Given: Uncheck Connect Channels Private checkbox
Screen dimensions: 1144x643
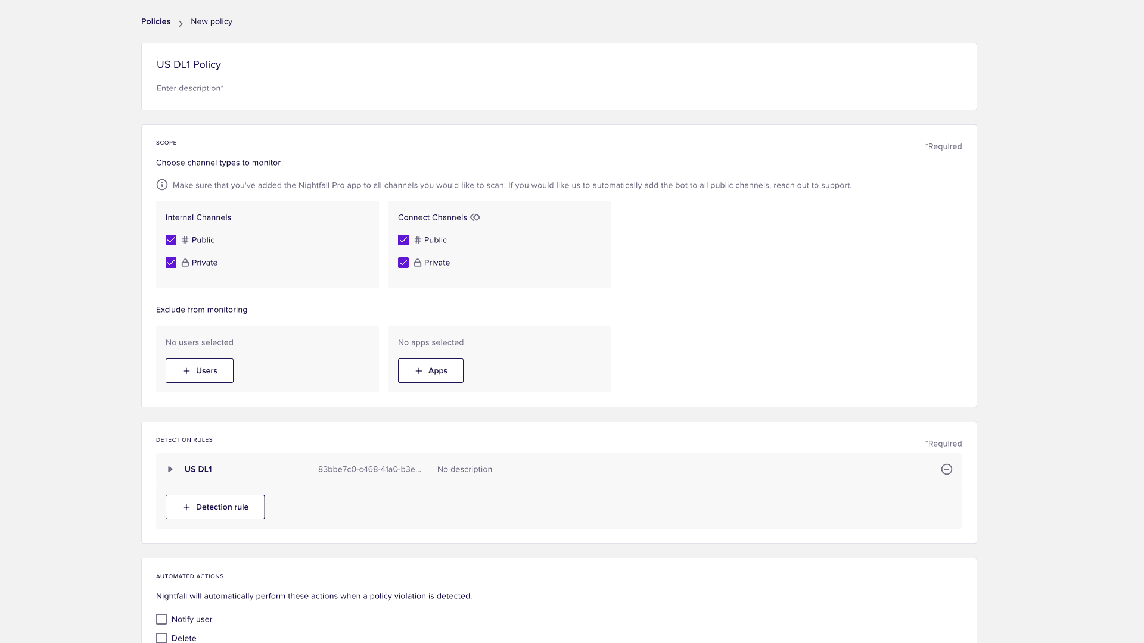Looking at the screenshot, I should pyautogui.click(x=403, y=263).
